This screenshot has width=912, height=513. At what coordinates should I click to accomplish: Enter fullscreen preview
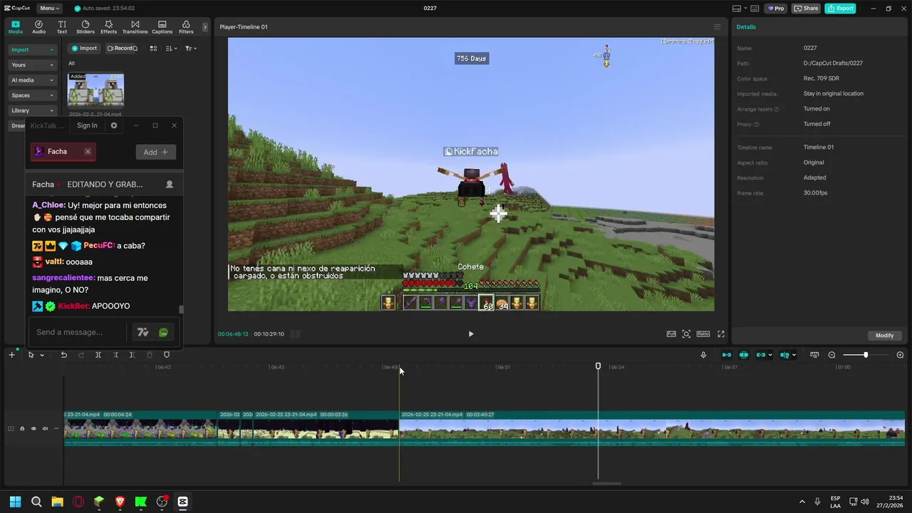(721, 333)
